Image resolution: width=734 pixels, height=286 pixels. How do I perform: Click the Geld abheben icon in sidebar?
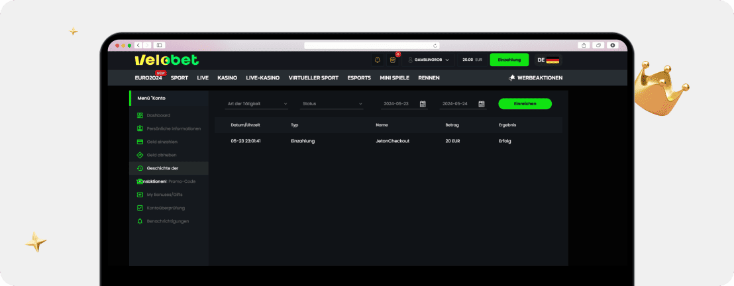(x=140, y=155)
